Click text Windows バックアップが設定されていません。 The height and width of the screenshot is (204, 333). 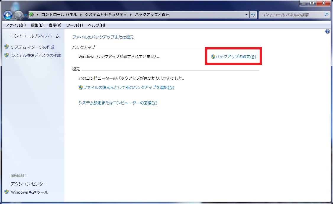[119, 57]
